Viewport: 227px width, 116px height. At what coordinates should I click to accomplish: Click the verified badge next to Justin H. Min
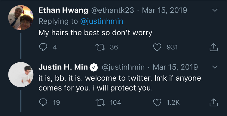pyautogui.click(x=94, y=67)
